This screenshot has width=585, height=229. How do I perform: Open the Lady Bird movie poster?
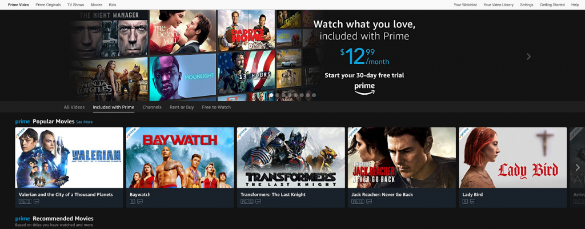pyautogui.click(x=512, y=158)
